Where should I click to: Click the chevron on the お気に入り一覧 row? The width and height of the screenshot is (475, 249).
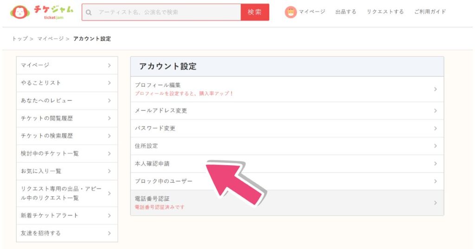[109, 171]
